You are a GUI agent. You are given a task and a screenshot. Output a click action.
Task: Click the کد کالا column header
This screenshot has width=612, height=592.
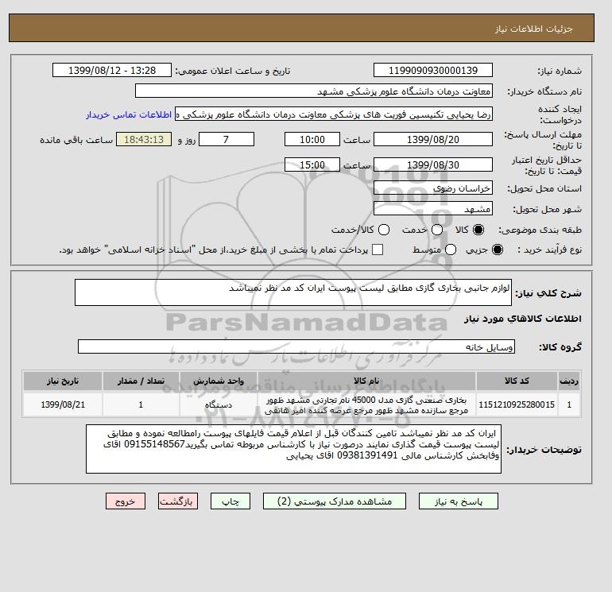(517, 381)
